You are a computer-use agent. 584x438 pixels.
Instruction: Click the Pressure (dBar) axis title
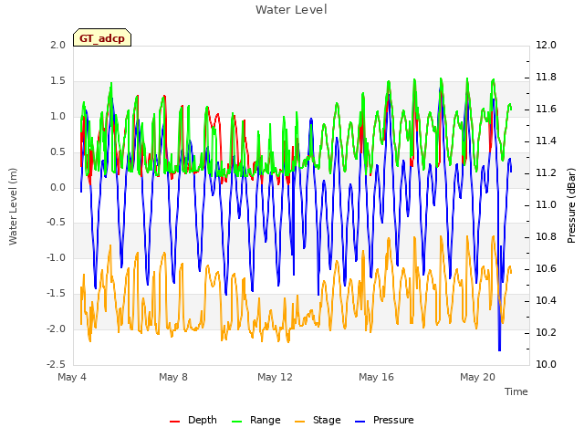pos(571,205)
